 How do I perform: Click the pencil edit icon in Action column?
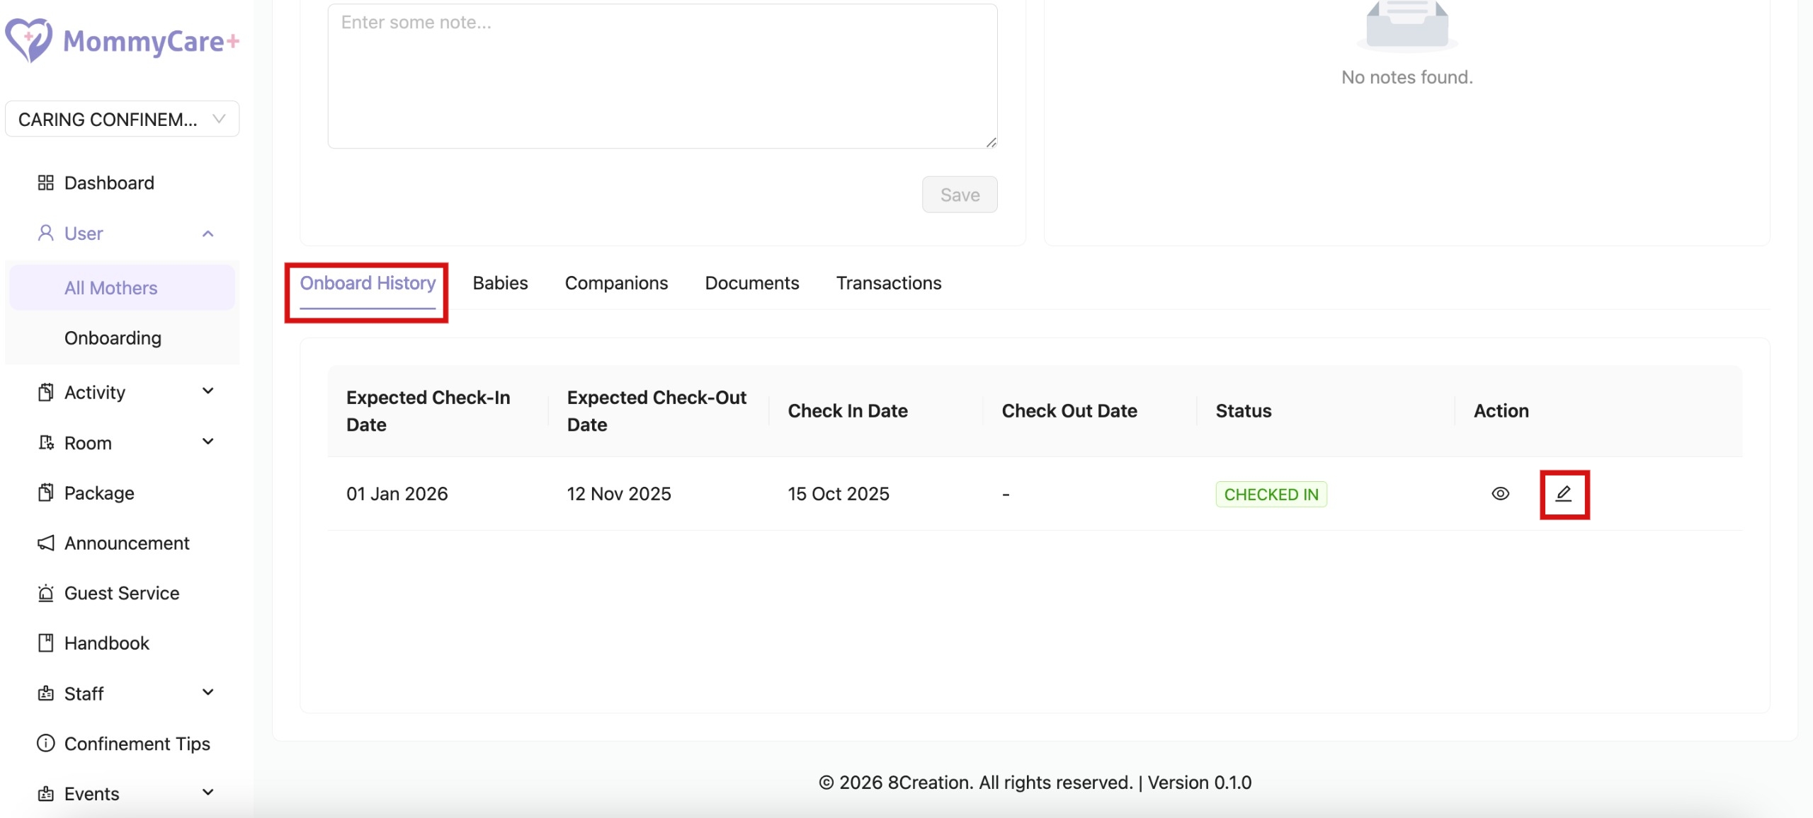[x=1564, y=494]
